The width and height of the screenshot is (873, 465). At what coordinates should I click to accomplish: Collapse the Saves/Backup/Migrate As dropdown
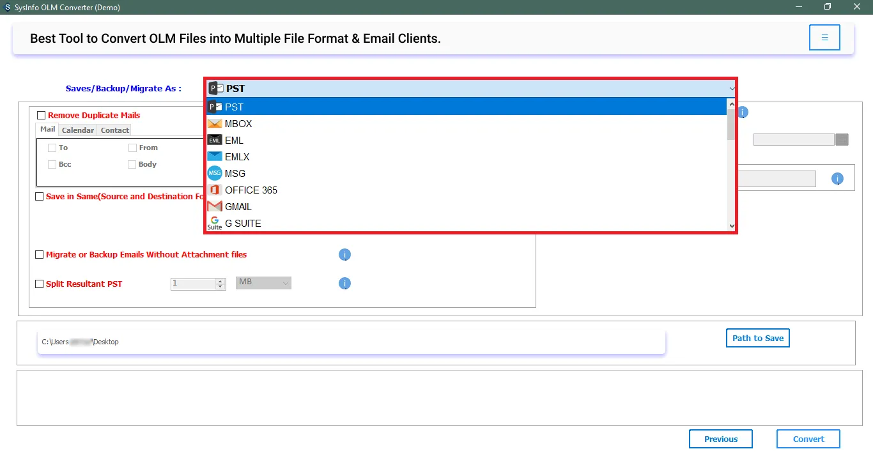[731, 89]
